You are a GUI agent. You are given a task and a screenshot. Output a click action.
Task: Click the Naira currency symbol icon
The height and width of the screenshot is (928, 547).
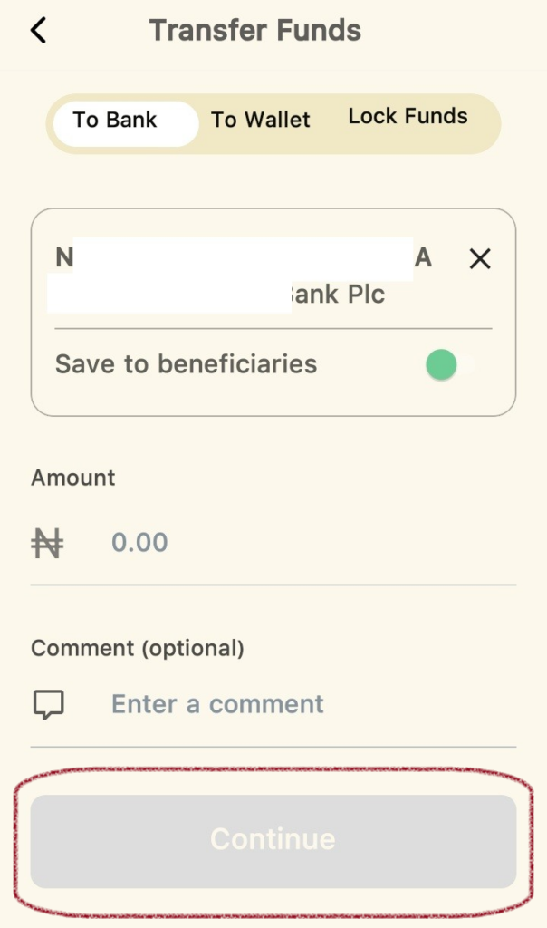coord(47,543)
